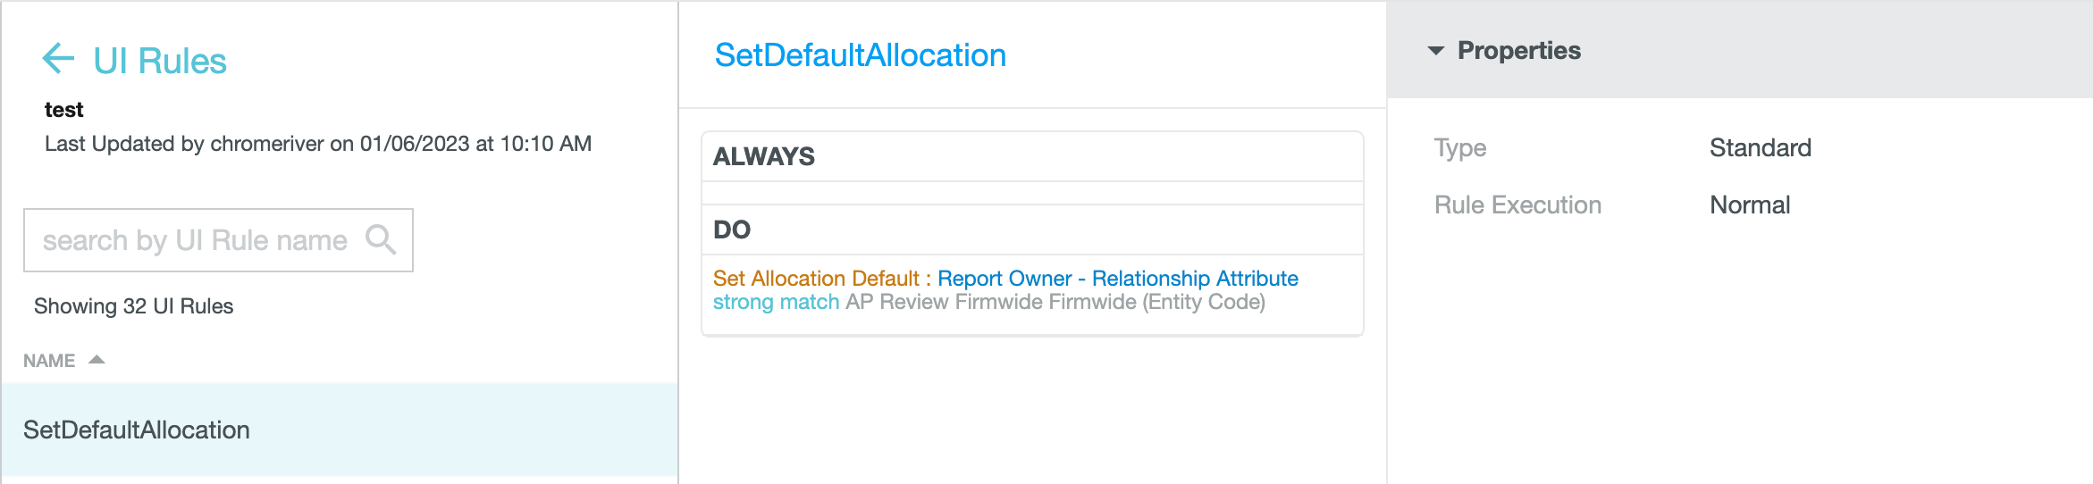Focus the search by UI Rule name field
The width and height of the screenshot is (2093, 484).
click(x=195, y=240)
